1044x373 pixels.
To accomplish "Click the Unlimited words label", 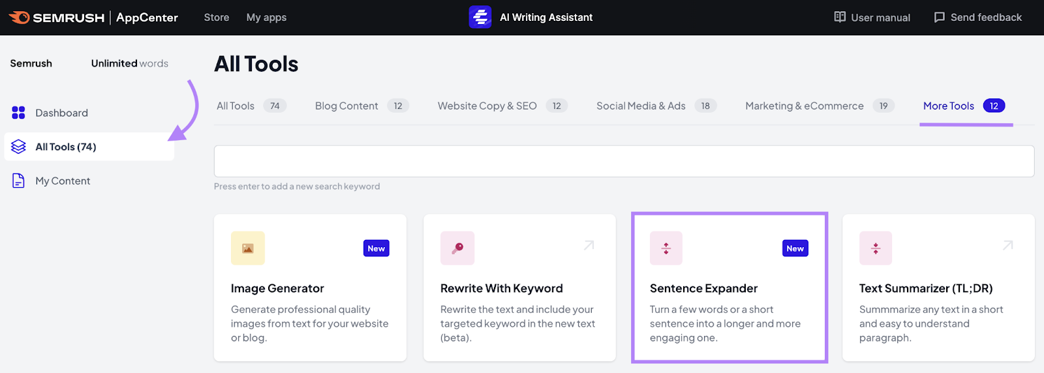I will point(130,63).
